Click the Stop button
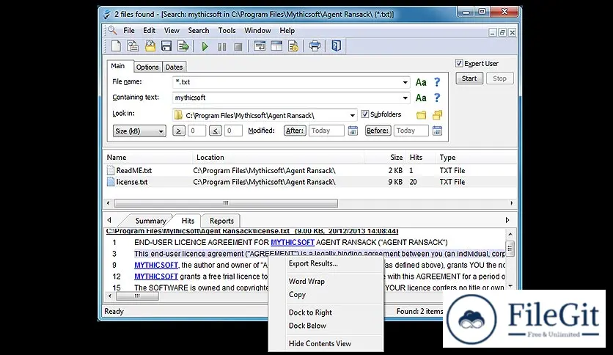Screen dimensions: 613x355 point(499,78)
